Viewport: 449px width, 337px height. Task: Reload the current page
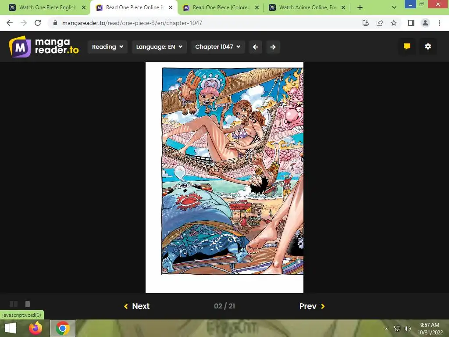coord(38,23)
